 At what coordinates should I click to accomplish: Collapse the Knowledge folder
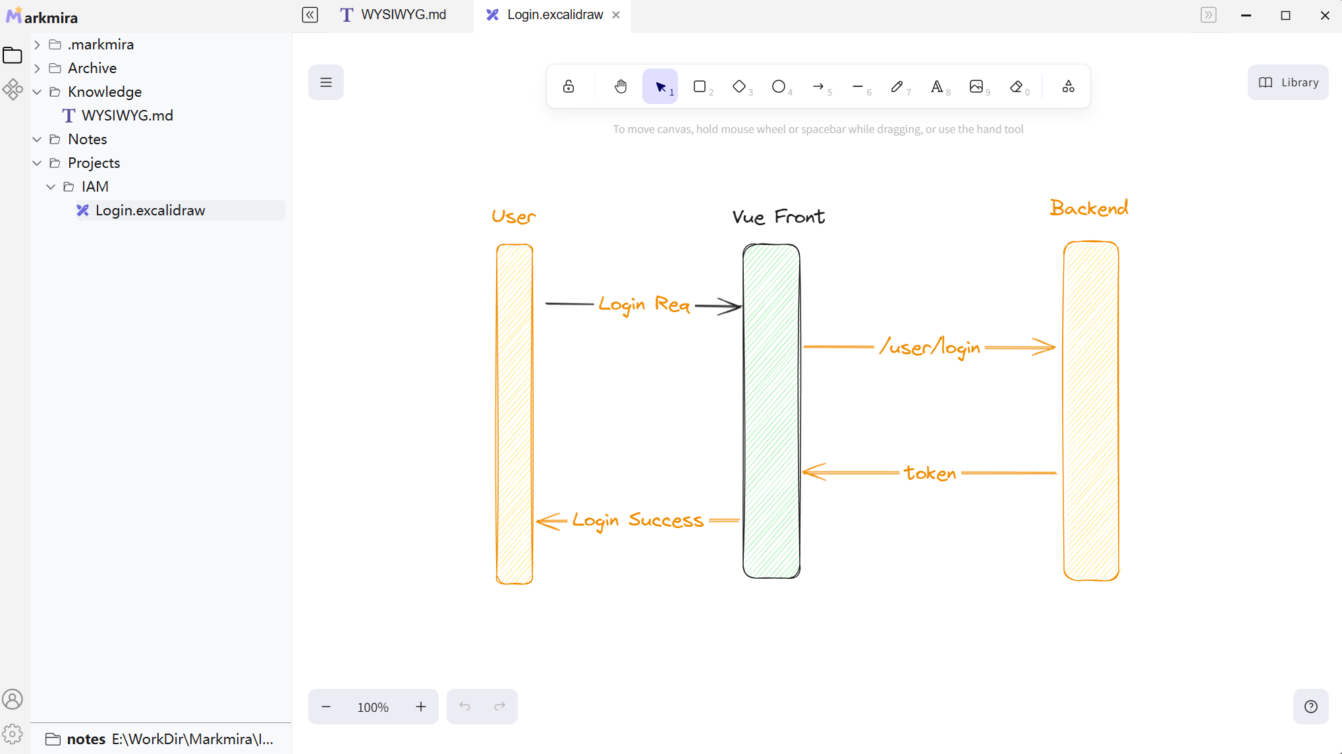click(x=38, y=92)
